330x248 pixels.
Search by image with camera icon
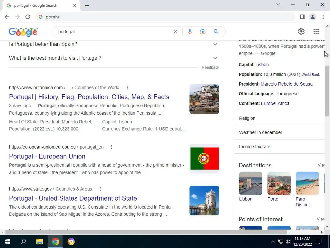(202, 32)
